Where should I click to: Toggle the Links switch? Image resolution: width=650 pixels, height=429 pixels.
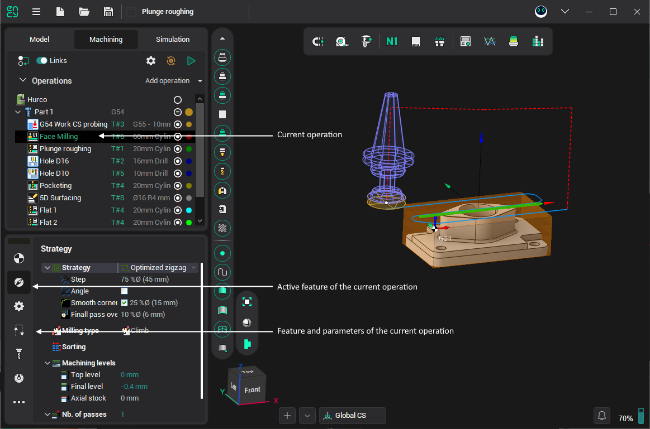(x=42, y=61)
